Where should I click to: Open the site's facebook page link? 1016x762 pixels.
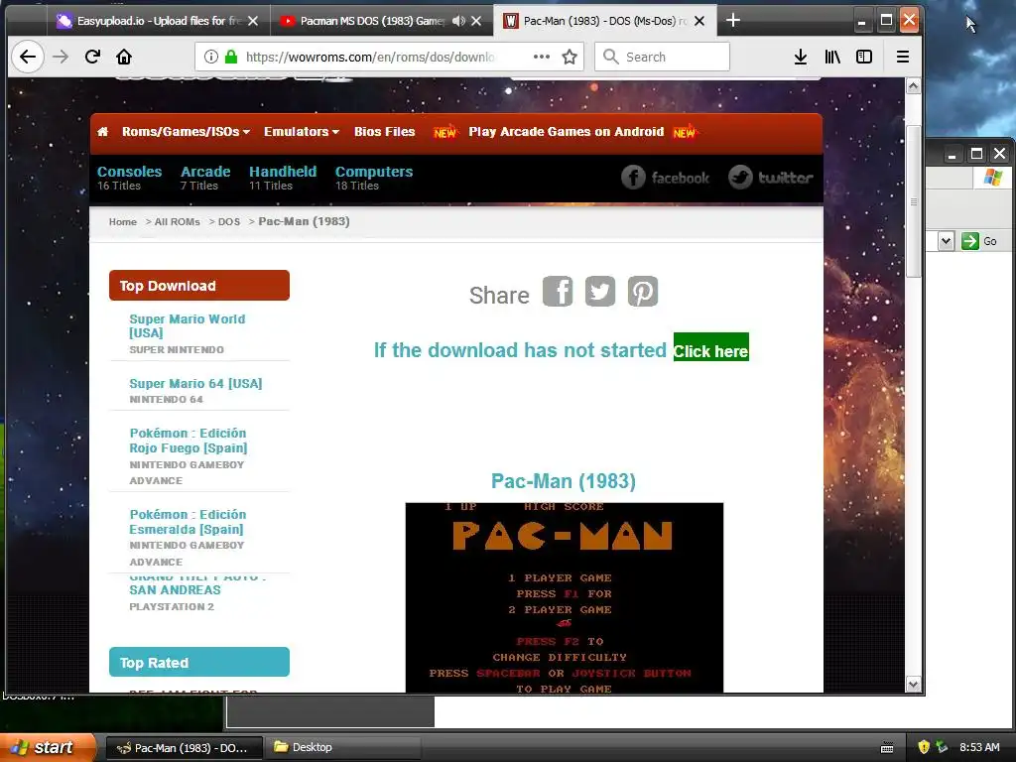666,177
